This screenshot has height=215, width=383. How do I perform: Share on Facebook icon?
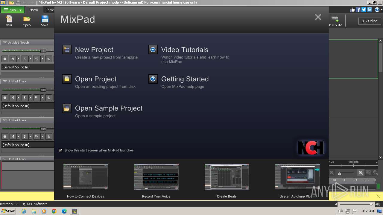(358, 10)
